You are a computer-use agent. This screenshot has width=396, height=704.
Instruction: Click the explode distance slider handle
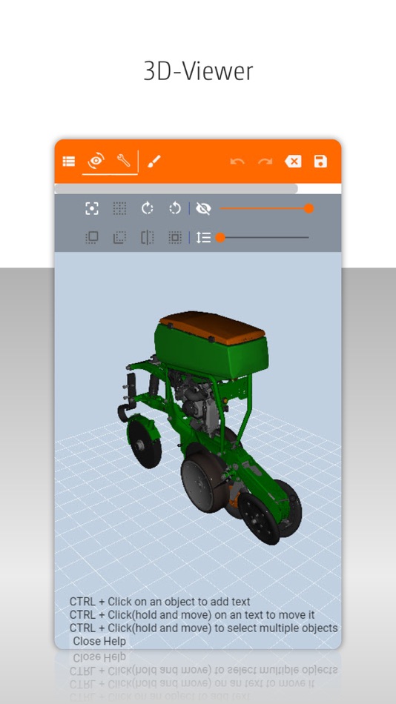pos(220,238)
